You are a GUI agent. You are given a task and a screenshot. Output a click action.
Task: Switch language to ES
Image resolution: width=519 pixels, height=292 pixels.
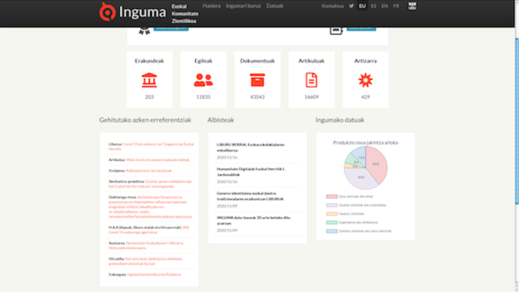(374, 6)
